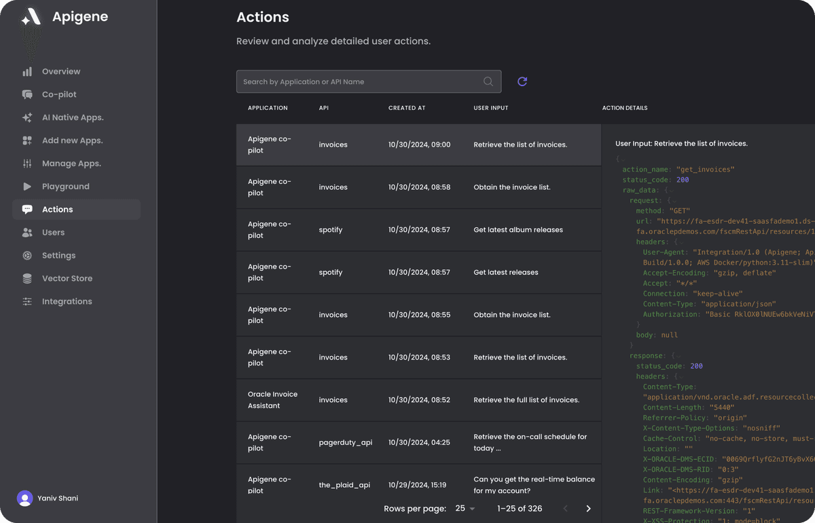Click the 'User Input: Retrieve the list of invoices.' heading

[x=681, y=144]
